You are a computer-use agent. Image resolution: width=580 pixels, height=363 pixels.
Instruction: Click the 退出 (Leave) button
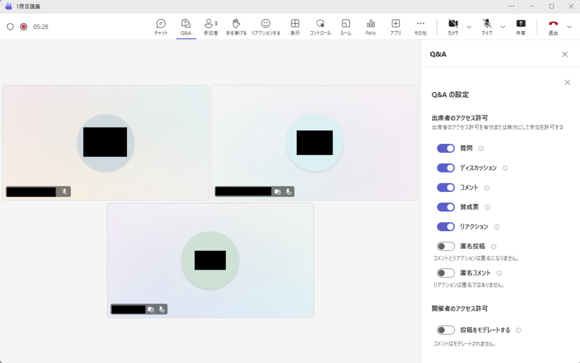(553, 27)
